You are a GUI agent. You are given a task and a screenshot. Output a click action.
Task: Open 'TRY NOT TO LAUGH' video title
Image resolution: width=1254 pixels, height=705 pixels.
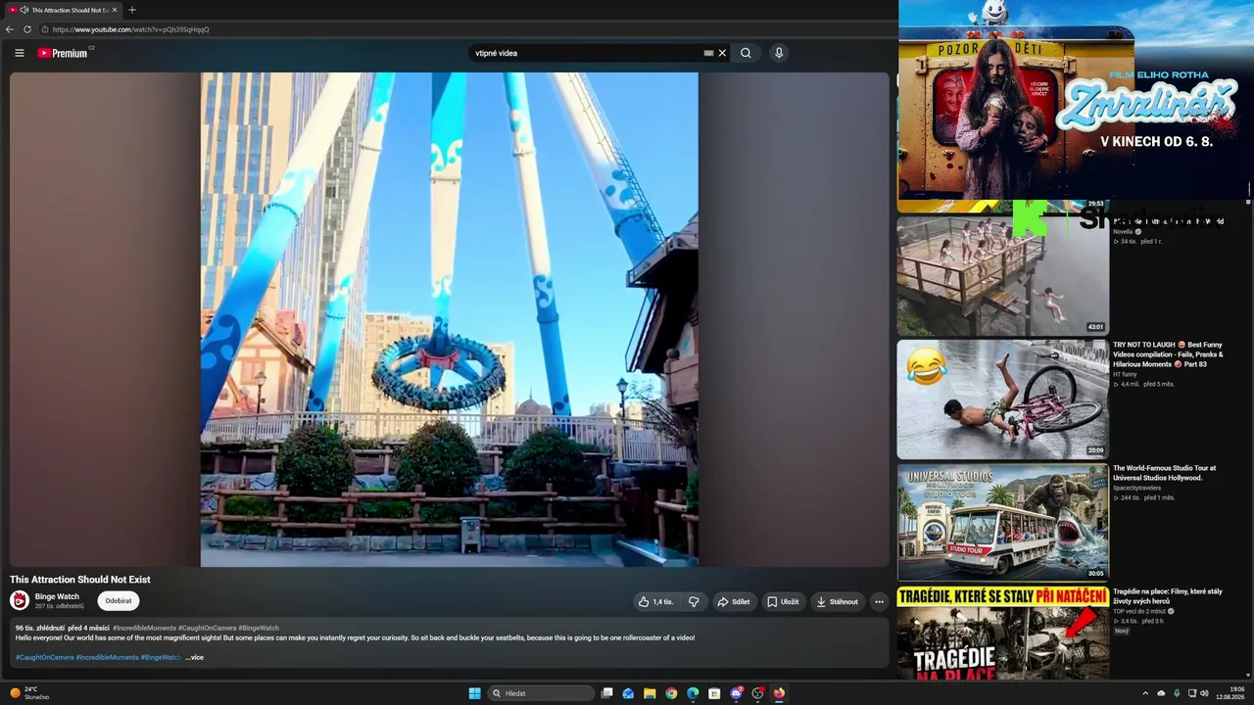point(1169,353)
